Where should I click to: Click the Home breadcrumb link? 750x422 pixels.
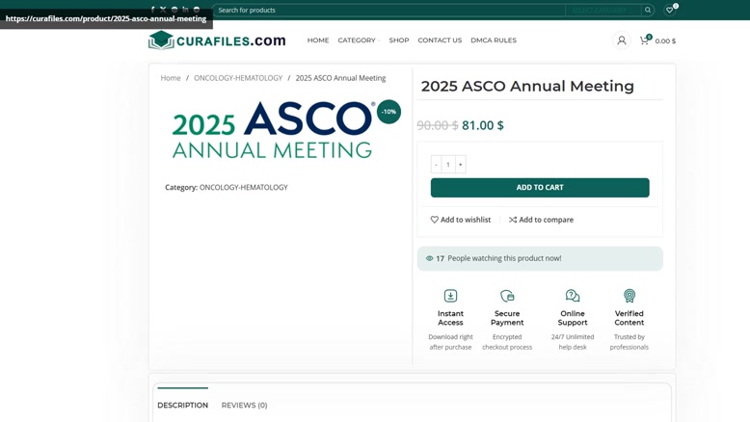coord(171,78)
